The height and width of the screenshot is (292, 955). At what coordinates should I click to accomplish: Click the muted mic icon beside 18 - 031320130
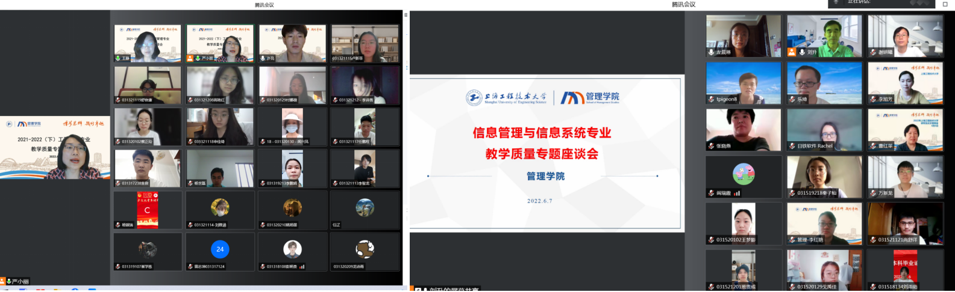coord(263,142)
